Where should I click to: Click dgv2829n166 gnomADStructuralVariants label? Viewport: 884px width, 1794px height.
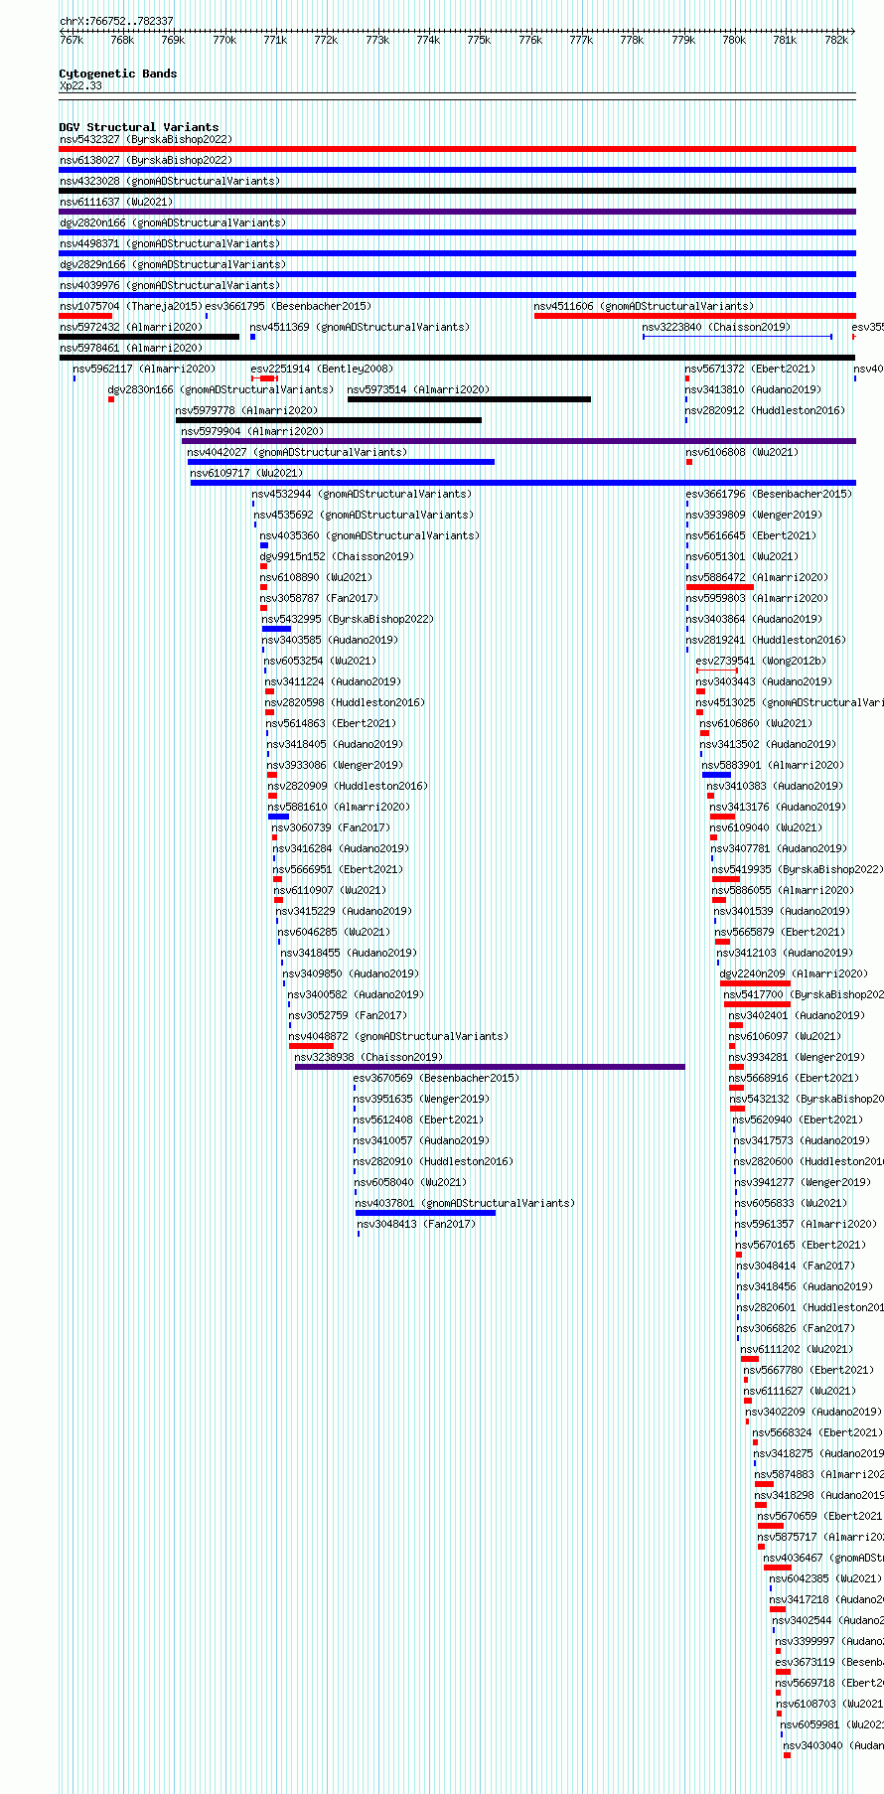click(173, 264)
